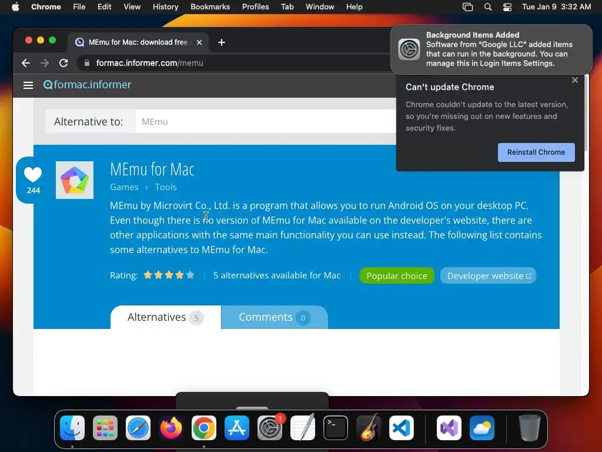Reload the current page

point(63,63)
